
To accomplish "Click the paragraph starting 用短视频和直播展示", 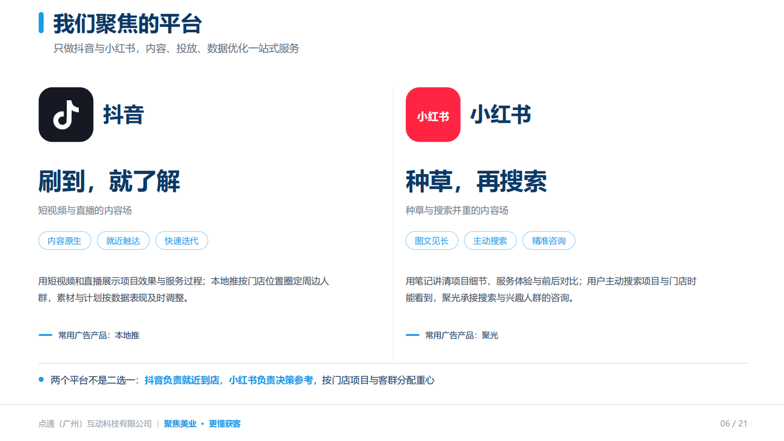I will (x=183, y=290).
